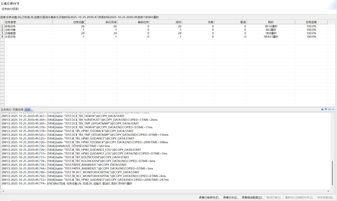
Task: Click the 1秒16毫秒 duration cell
Action: click(x=271, y=26)
